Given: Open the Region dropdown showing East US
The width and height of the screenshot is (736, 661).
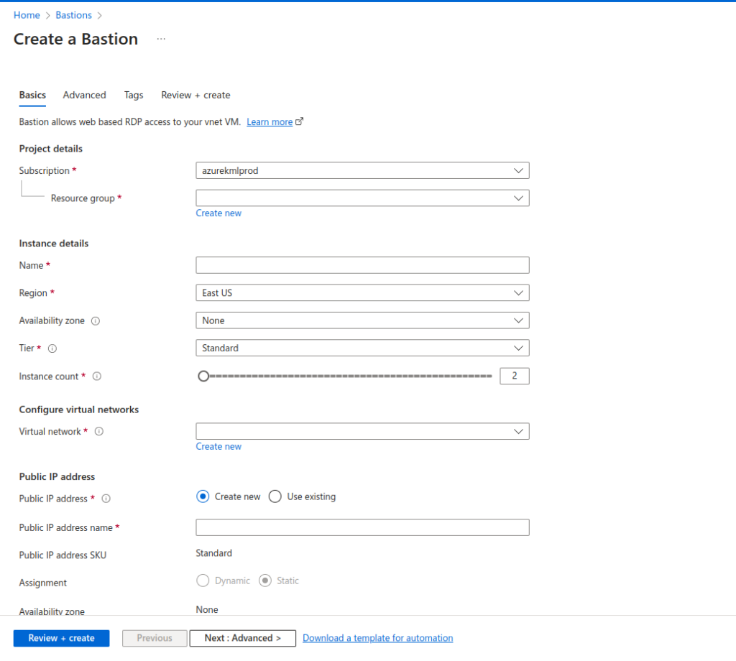Looking at the screenshot, I should (x=362, y=293).
